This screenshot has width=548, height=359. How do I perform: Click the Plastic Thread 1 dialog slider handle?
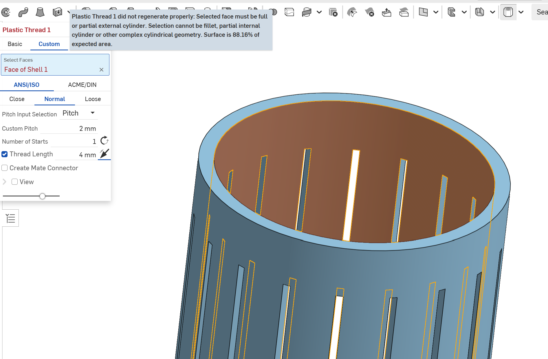pyautogui.click(x=43, y=196)
